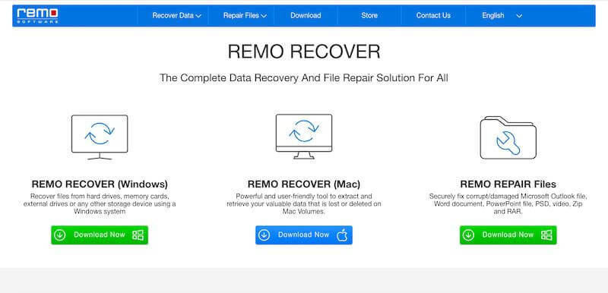Click the chevron next to English
This screenshot has width=608, height=293.
pos(519,16)
